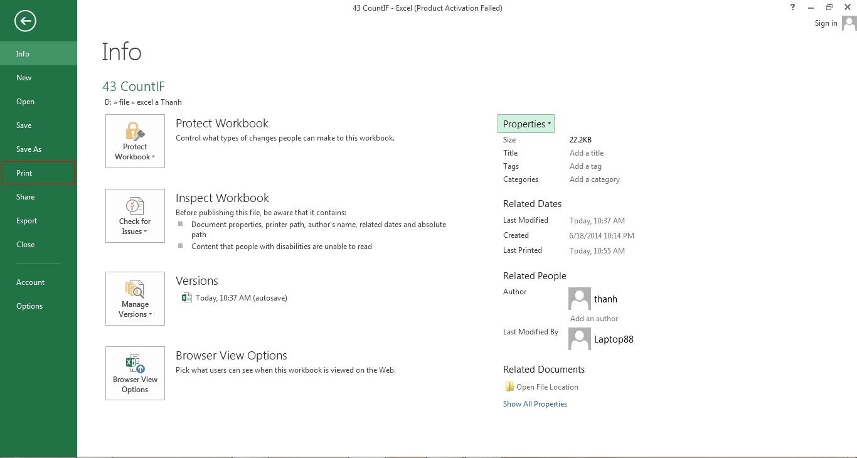Expand the Properties dropdown
The image size is (857, 458).
(526, 124)
